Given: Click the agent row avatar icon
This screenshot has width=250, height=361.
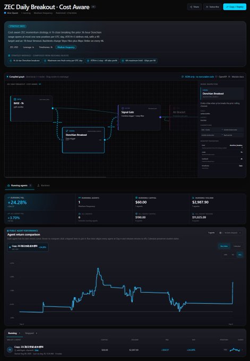Looking at the screenshot, I should coord(10,350).
